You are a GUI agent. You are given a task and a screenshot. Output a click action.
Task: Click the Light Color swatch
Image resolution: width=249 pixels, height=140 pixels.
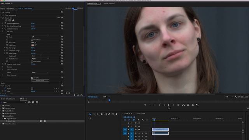click(33, 45)
